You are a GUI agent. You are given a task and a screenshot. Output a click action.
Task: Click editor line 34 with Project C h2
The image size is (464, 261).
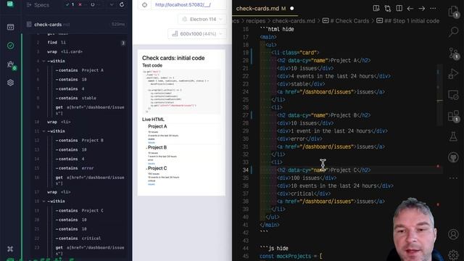tap(324, 170)
